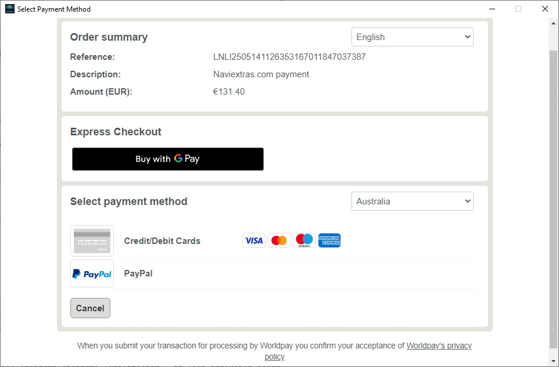The image size is (559, 367).
Task: Choose the PayPal logo tile
Action: pos(92,274)
